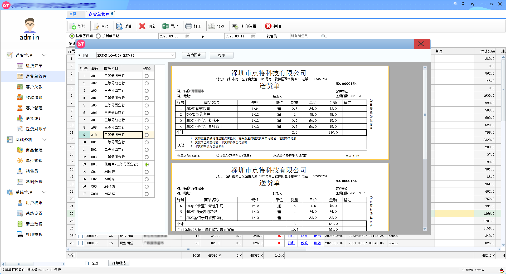Open 打印模板 in sidebar

34,234
